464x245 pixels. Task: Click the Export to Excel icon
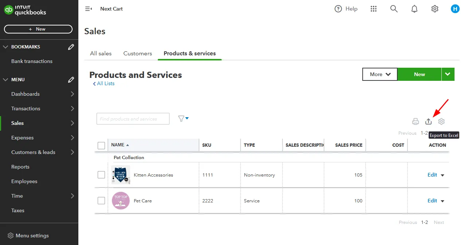pos(429,122)
